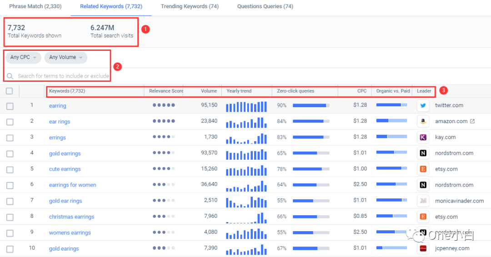Check the box for keyword earring
The width and height of the screenshot is (491, 257).
(10, 106)
